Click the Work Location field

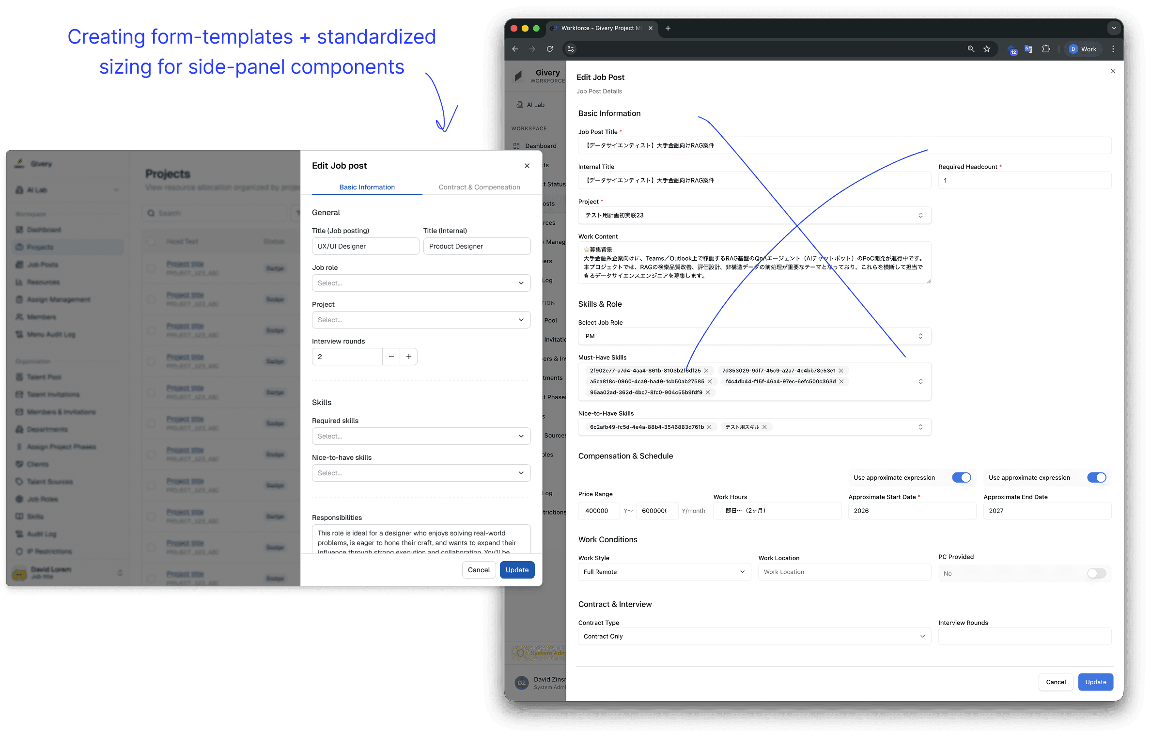[845, 572]
